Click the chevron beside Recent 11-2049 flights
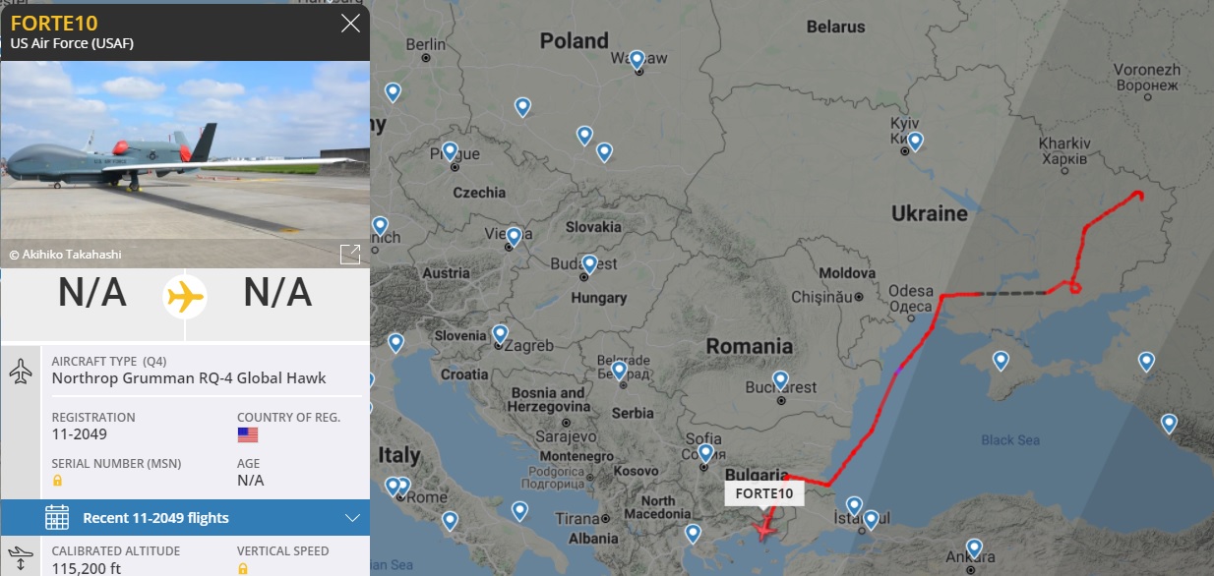The height and width of the screenshot is (576, 1214). [352, 518]
